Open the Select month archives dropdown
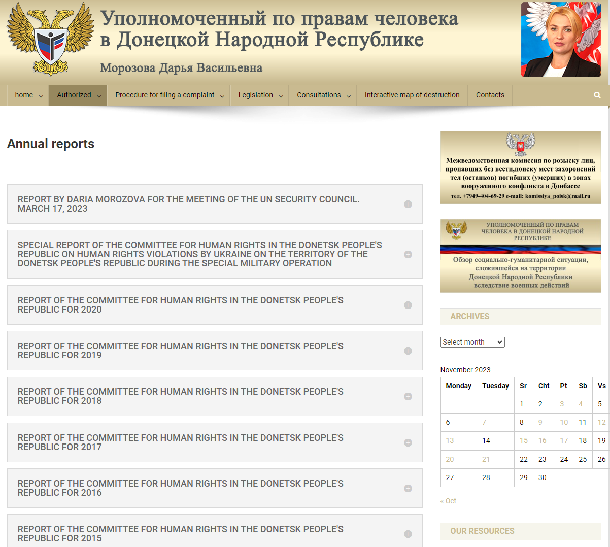Image resolution: width=610 pixels, height=547 pixels. (472, 342)
